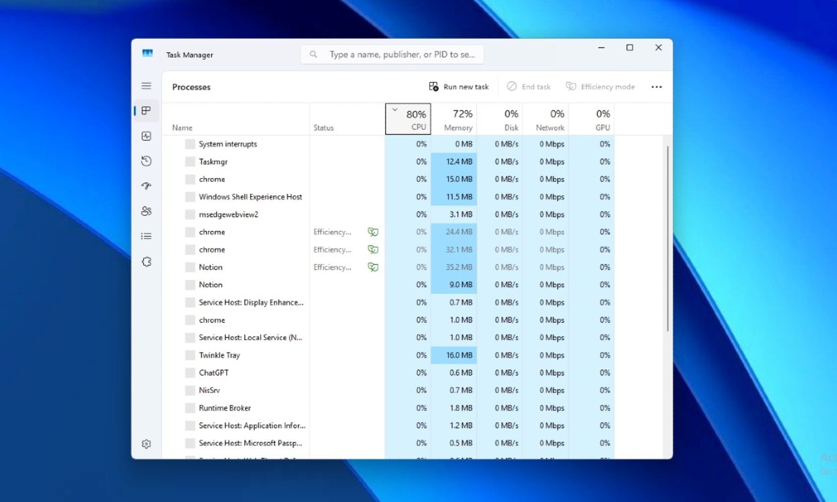Click the search magnifier icon
Image resolution: width=837 pixels, height=502 pixels.
tap(314, 54)
